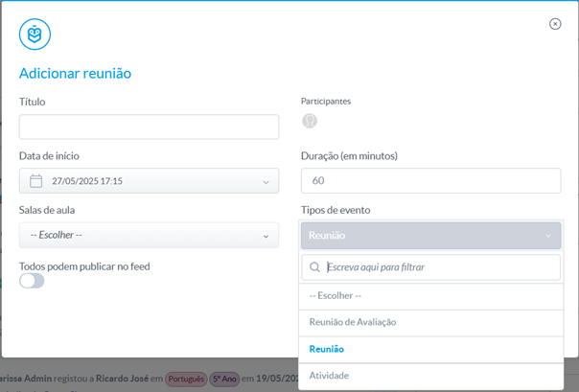579x392 pixels.
Task: Click the 'Adicionar reunião' heading text
Action: 76,73
